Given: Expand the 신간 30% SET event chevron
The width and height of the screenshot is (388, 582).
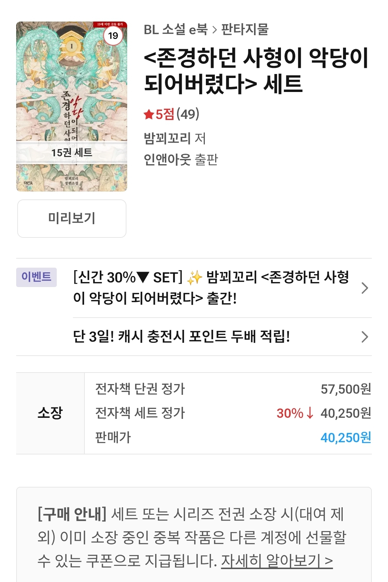Looking at the screenshot, I should coord(365,288).
